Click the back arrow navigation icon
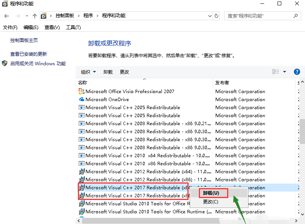This screenshot has width=305, height=224. pyautogui.click(x=6, y=16)
